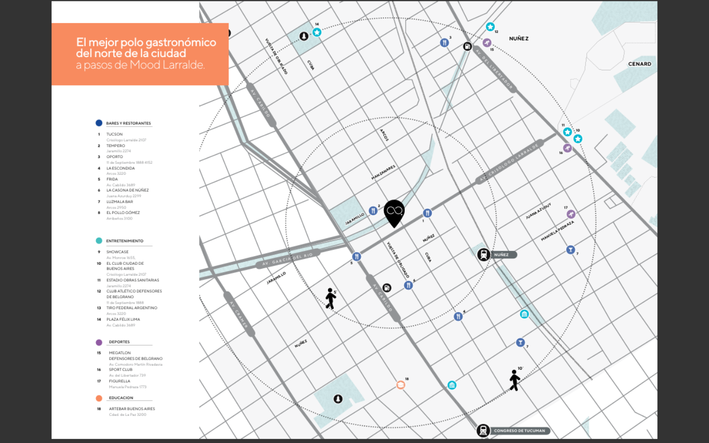Select the gas station icon at Av. del Libertador

[467, 46]
